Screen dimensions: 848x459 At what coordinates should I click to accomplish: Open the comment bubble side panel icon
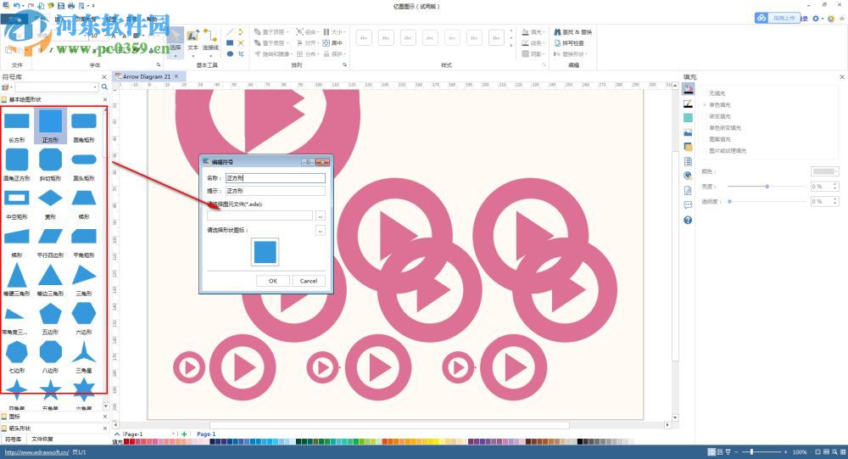coord(688,205)
